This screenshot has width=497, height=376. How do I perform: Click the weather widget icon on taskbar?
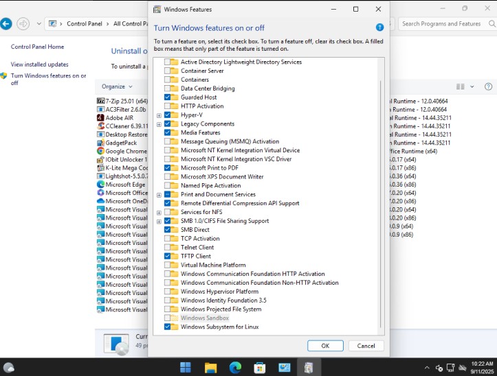8,368
